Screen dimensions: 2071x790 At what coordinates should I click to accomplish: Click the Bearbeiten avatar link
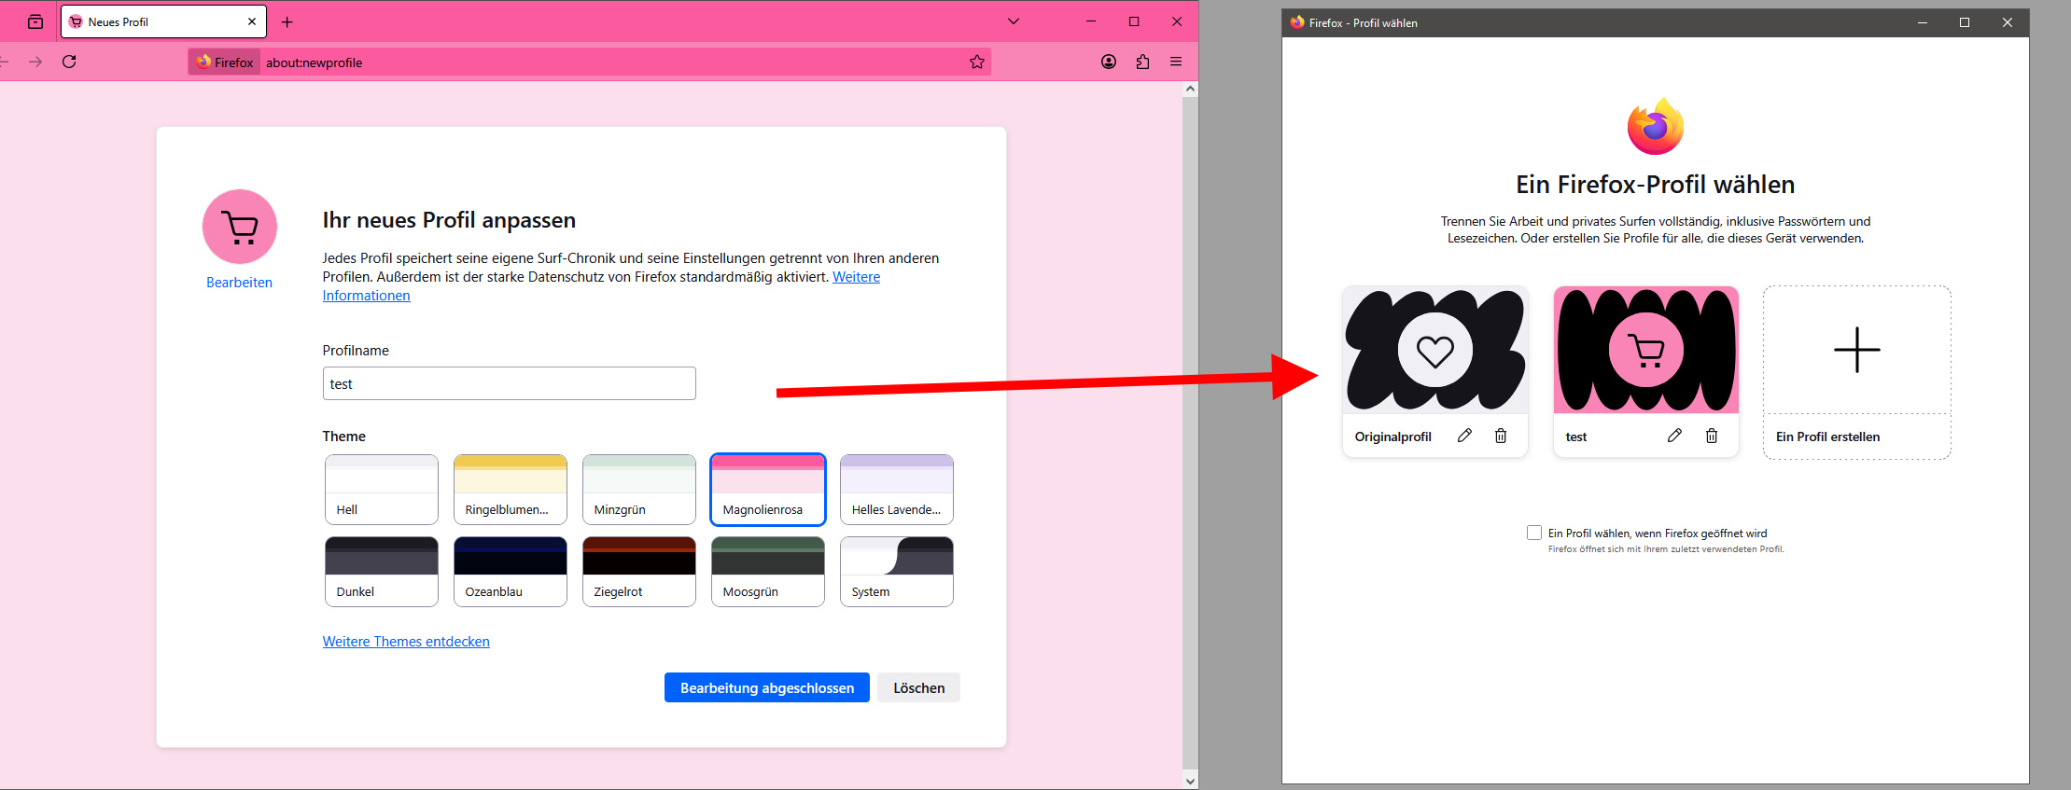240,283
